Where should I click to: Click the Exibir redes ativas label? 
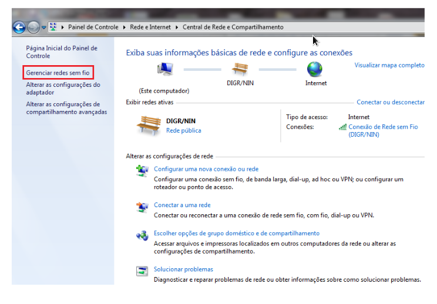point(150,102)
